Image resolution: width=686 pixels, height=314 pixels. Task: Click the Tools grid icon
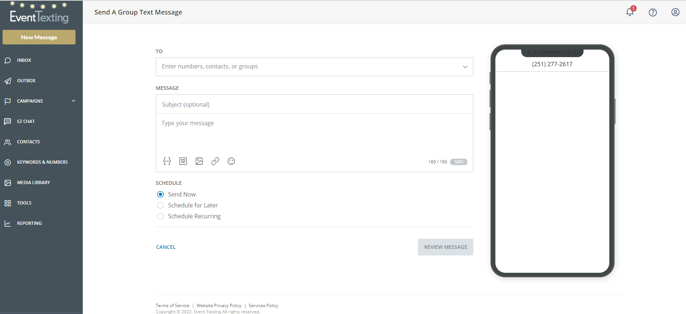point(8,203)
